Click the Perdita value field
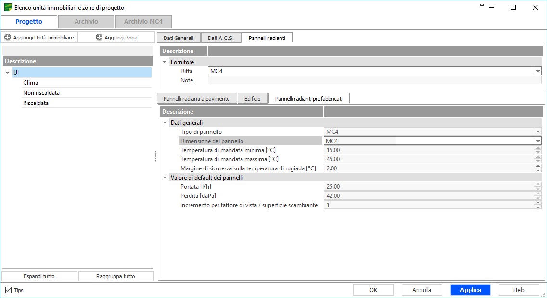The height and width of the screenshot is (298, 547). (x=429, y=196)
